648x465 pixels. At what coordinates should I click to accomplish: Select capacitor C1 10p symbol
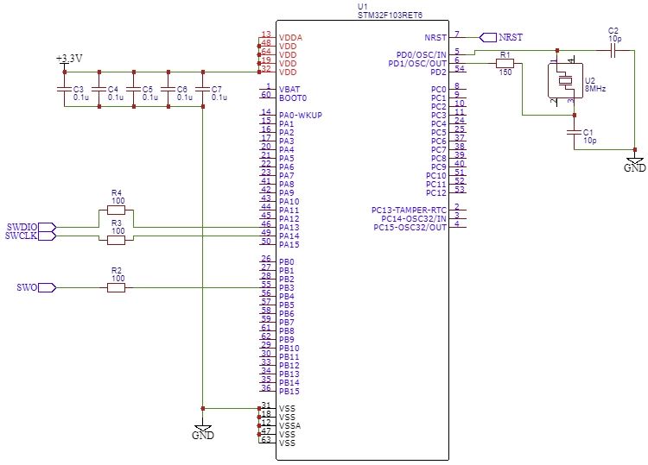point(574,133)
